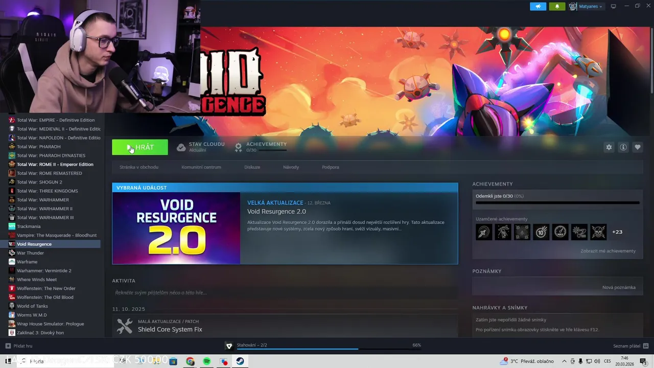Open Steam announcements megaphone icon

point(538,6)
